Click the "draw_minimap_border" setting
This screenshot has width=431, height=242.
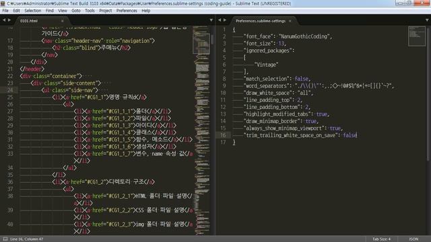coord(281,121)
